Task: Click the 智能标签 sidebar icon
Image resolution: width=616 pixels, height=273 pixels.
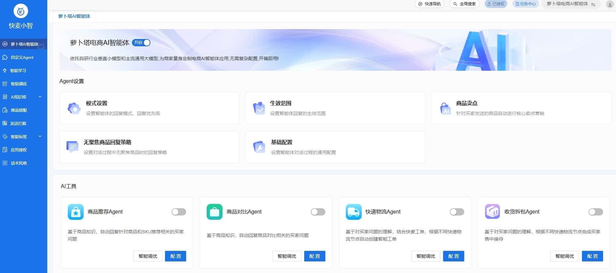Action: click(x=5, y=136)
